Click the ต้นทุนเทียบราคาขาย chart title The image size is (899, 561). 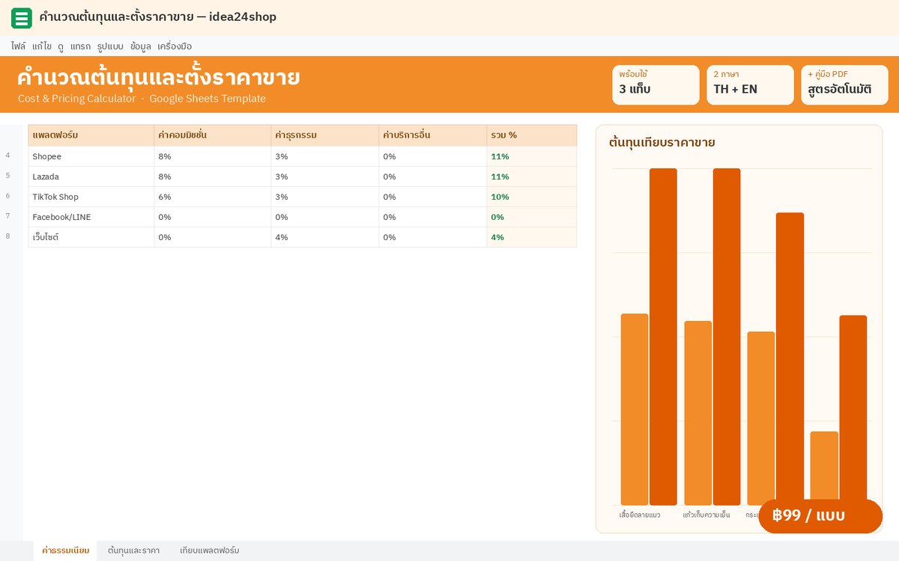[662, 142]
